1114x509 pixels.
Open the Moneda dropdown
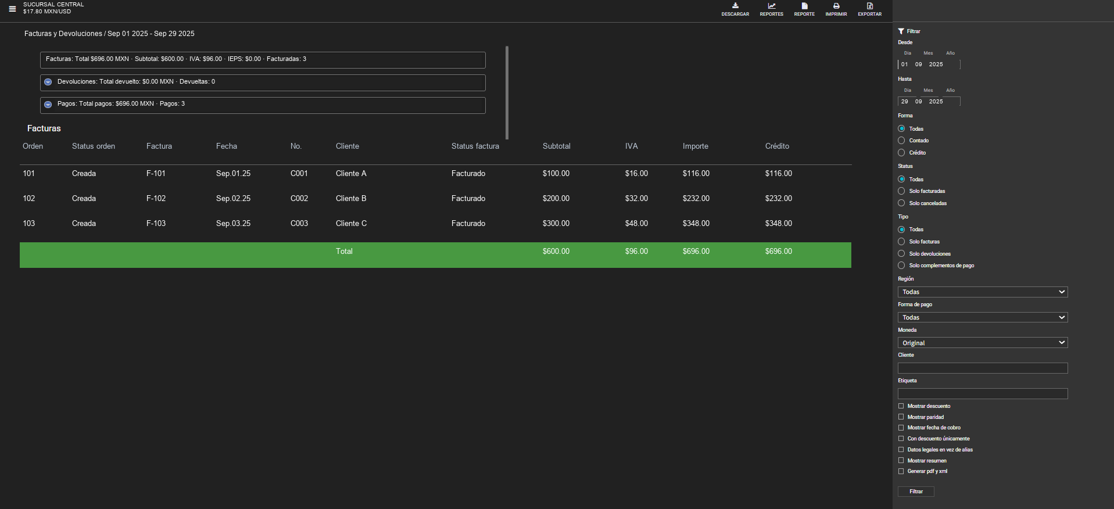[x=983, y=343]
